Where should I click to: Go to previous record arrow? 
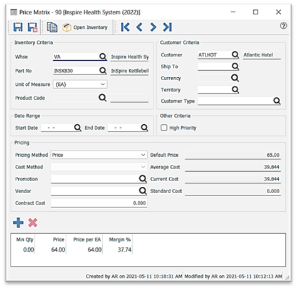tap(139, 27)
